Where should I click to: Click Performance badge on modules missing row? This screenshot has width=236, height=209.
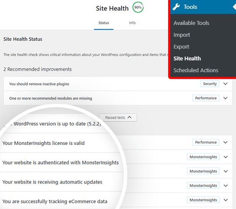(206, 98)
